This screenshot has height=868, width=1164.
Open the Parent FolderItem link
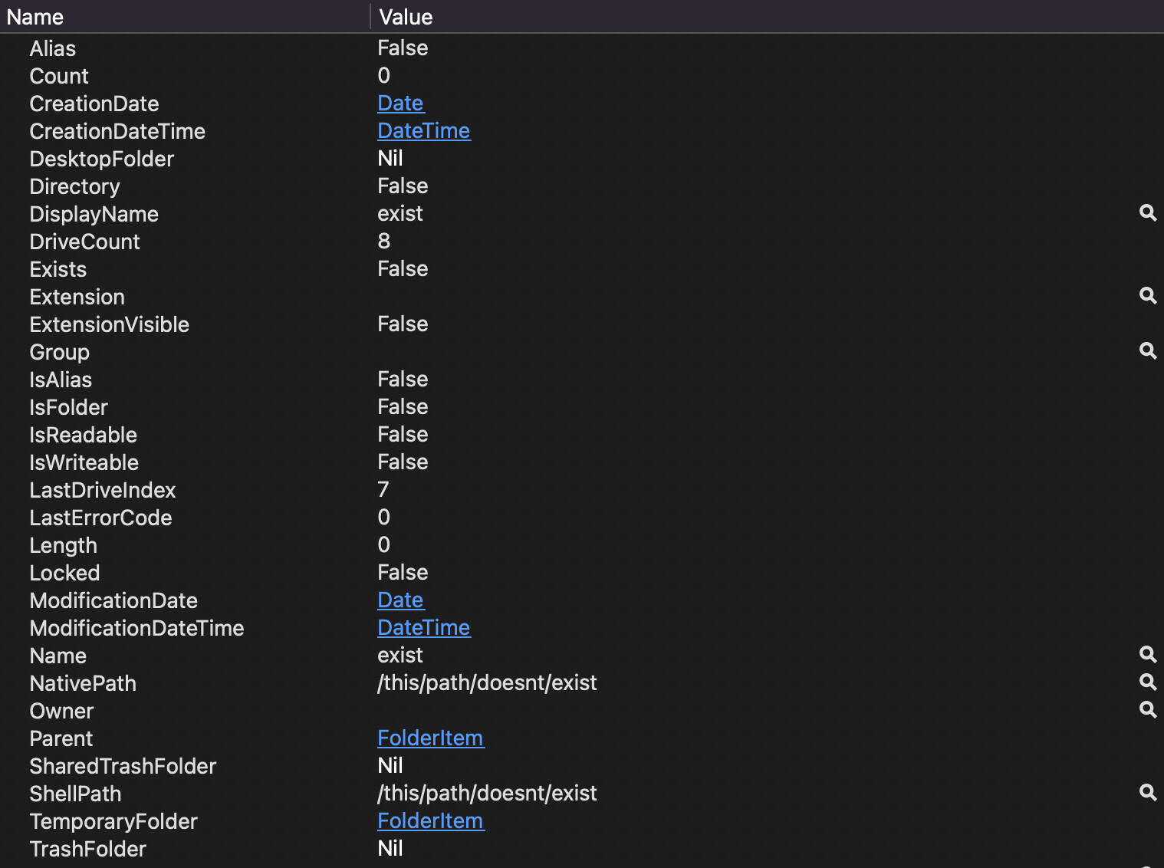point(431,738)
